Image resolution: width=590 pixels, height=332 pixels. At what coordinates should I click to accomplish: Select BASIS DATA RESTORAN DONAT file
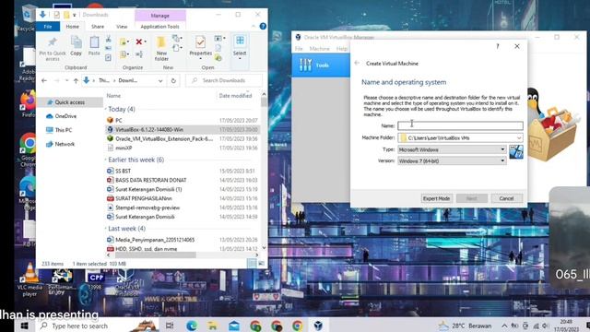tap(150, 181)
